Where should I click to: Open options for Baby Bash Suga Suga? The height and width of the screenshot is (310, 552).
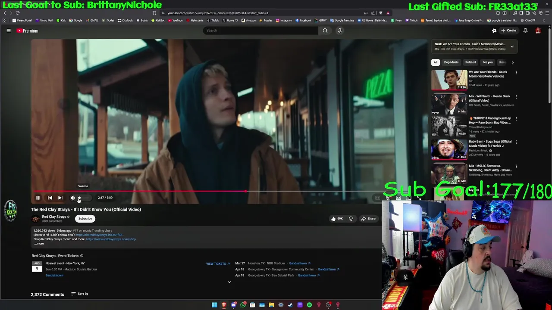516,142
